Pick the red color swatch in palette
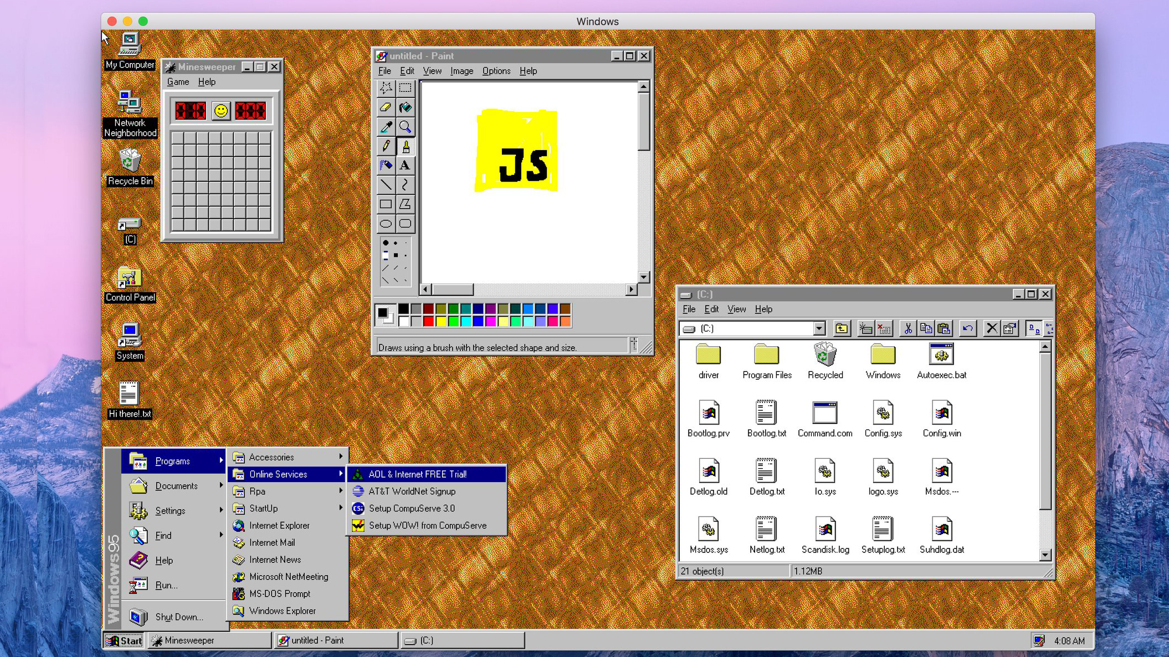The image size is (1169, 657). (428, 321)
